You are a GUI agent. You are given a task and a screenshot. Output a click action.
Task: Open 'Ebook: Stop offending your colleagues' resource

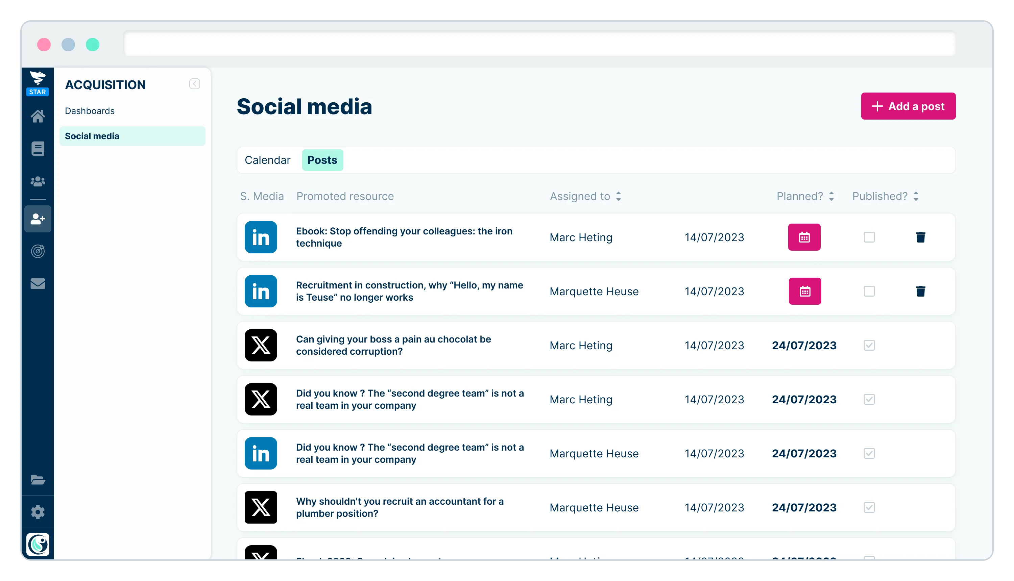[x=404, y=237]
